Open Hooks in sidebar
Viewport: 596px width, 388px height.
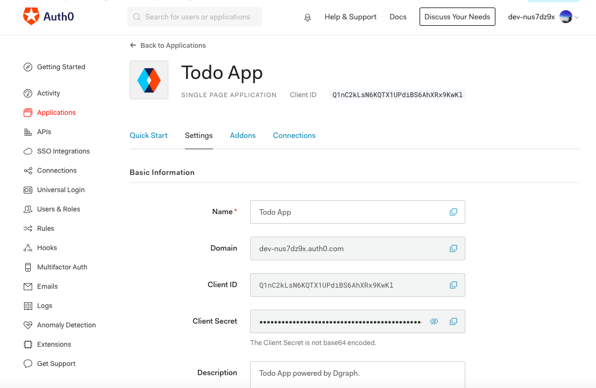[x=47, y=248]
